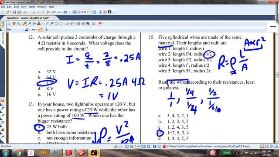Screen dimensions: 279x157
Task: Open the Help menu
Action: [x=51, y=7]
